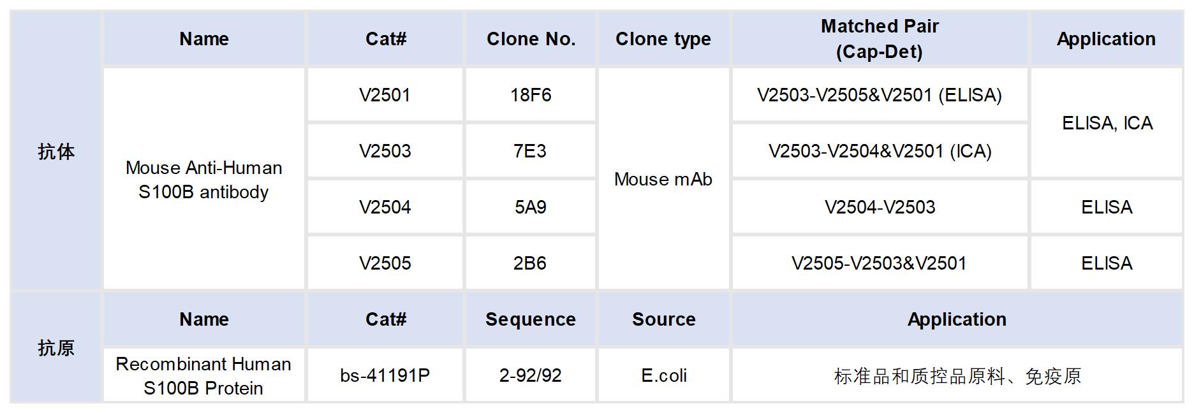Viewport: 1194px width, 413px height.
Task: Click clone number 18F6
Action: click(530, 95)
